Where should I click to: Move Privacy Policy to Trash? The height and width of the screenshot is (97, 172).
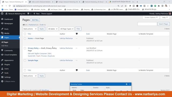click(38, 56)
